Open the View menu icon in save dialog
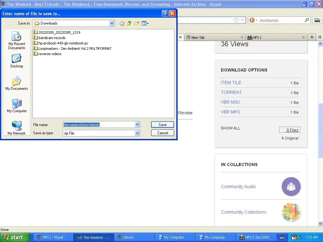Screen dimensions: 323x242 (145, 23)
